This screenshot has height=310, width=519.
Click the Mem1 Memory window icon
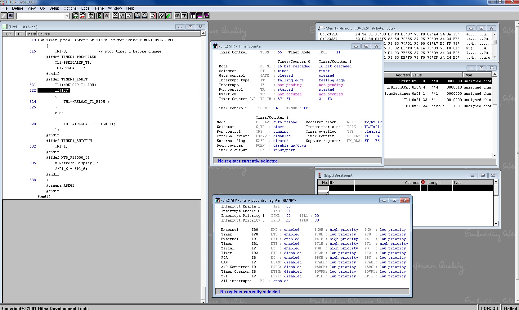(321, 28)
